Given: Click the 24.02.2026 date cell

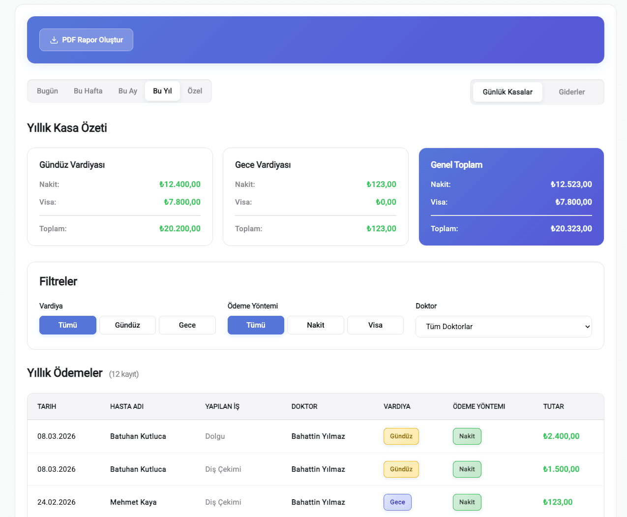Looking at the screenshot, I should tap(57, 502).
